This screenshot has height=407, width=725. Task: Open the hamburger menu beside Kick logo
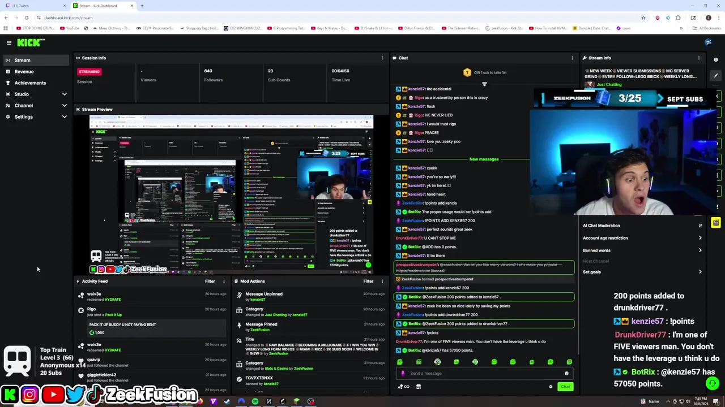pyautogui.click(x=8, y=42)
